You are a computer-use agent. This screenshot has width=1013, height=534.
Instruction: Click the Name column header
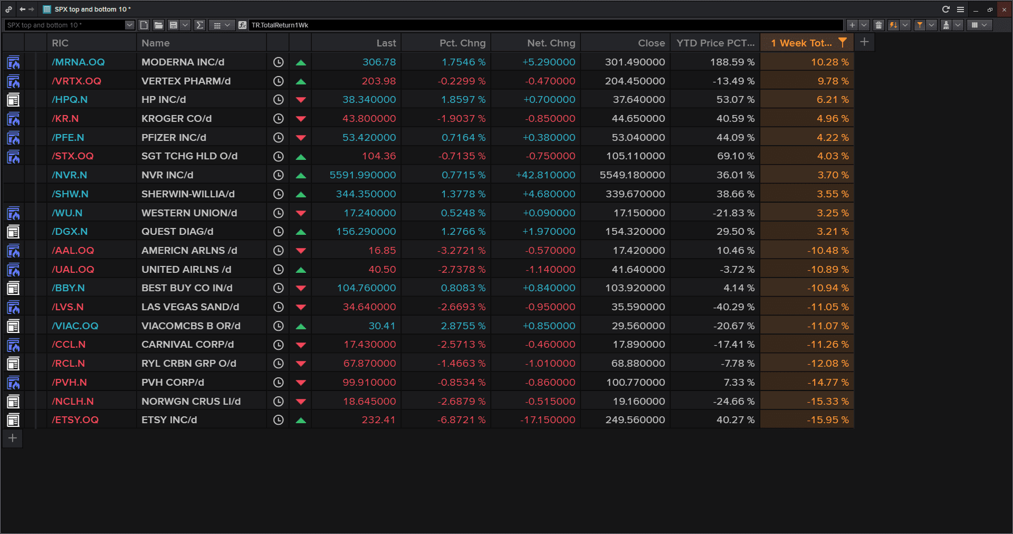click(202, 43)
